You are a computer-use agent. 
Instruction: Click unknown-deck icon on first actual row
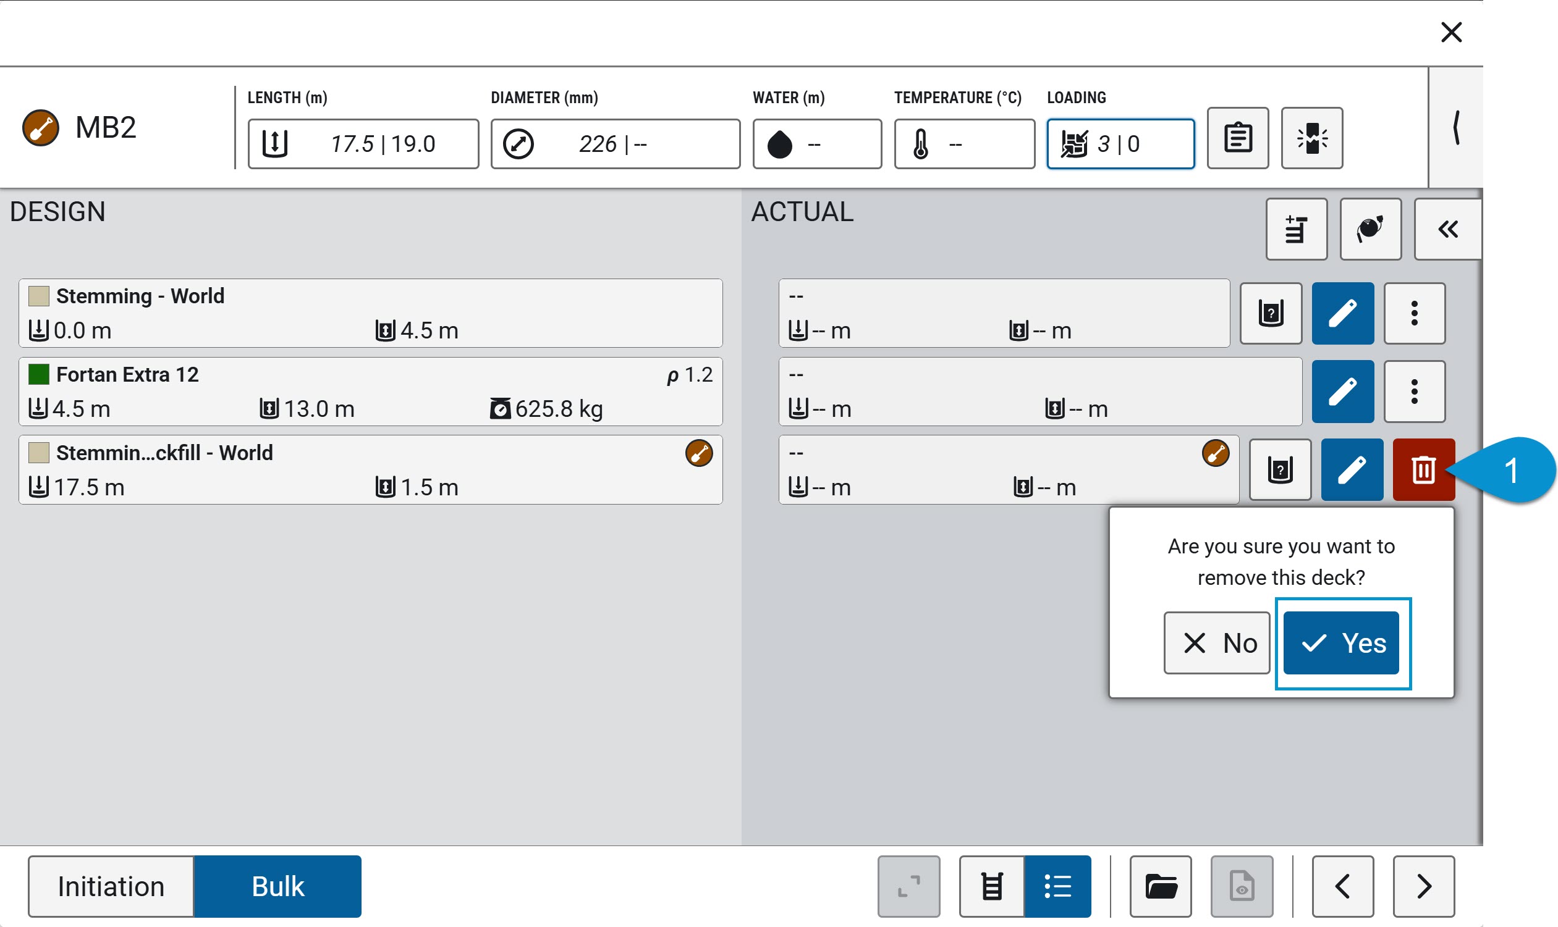(x=1271, y=313)
